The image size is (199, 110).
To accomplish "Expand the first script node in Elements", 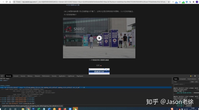I will [1, 98].
